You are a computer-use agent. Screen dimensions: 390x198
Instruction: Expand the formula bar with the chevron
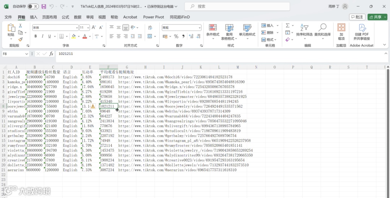coord(386,53)
